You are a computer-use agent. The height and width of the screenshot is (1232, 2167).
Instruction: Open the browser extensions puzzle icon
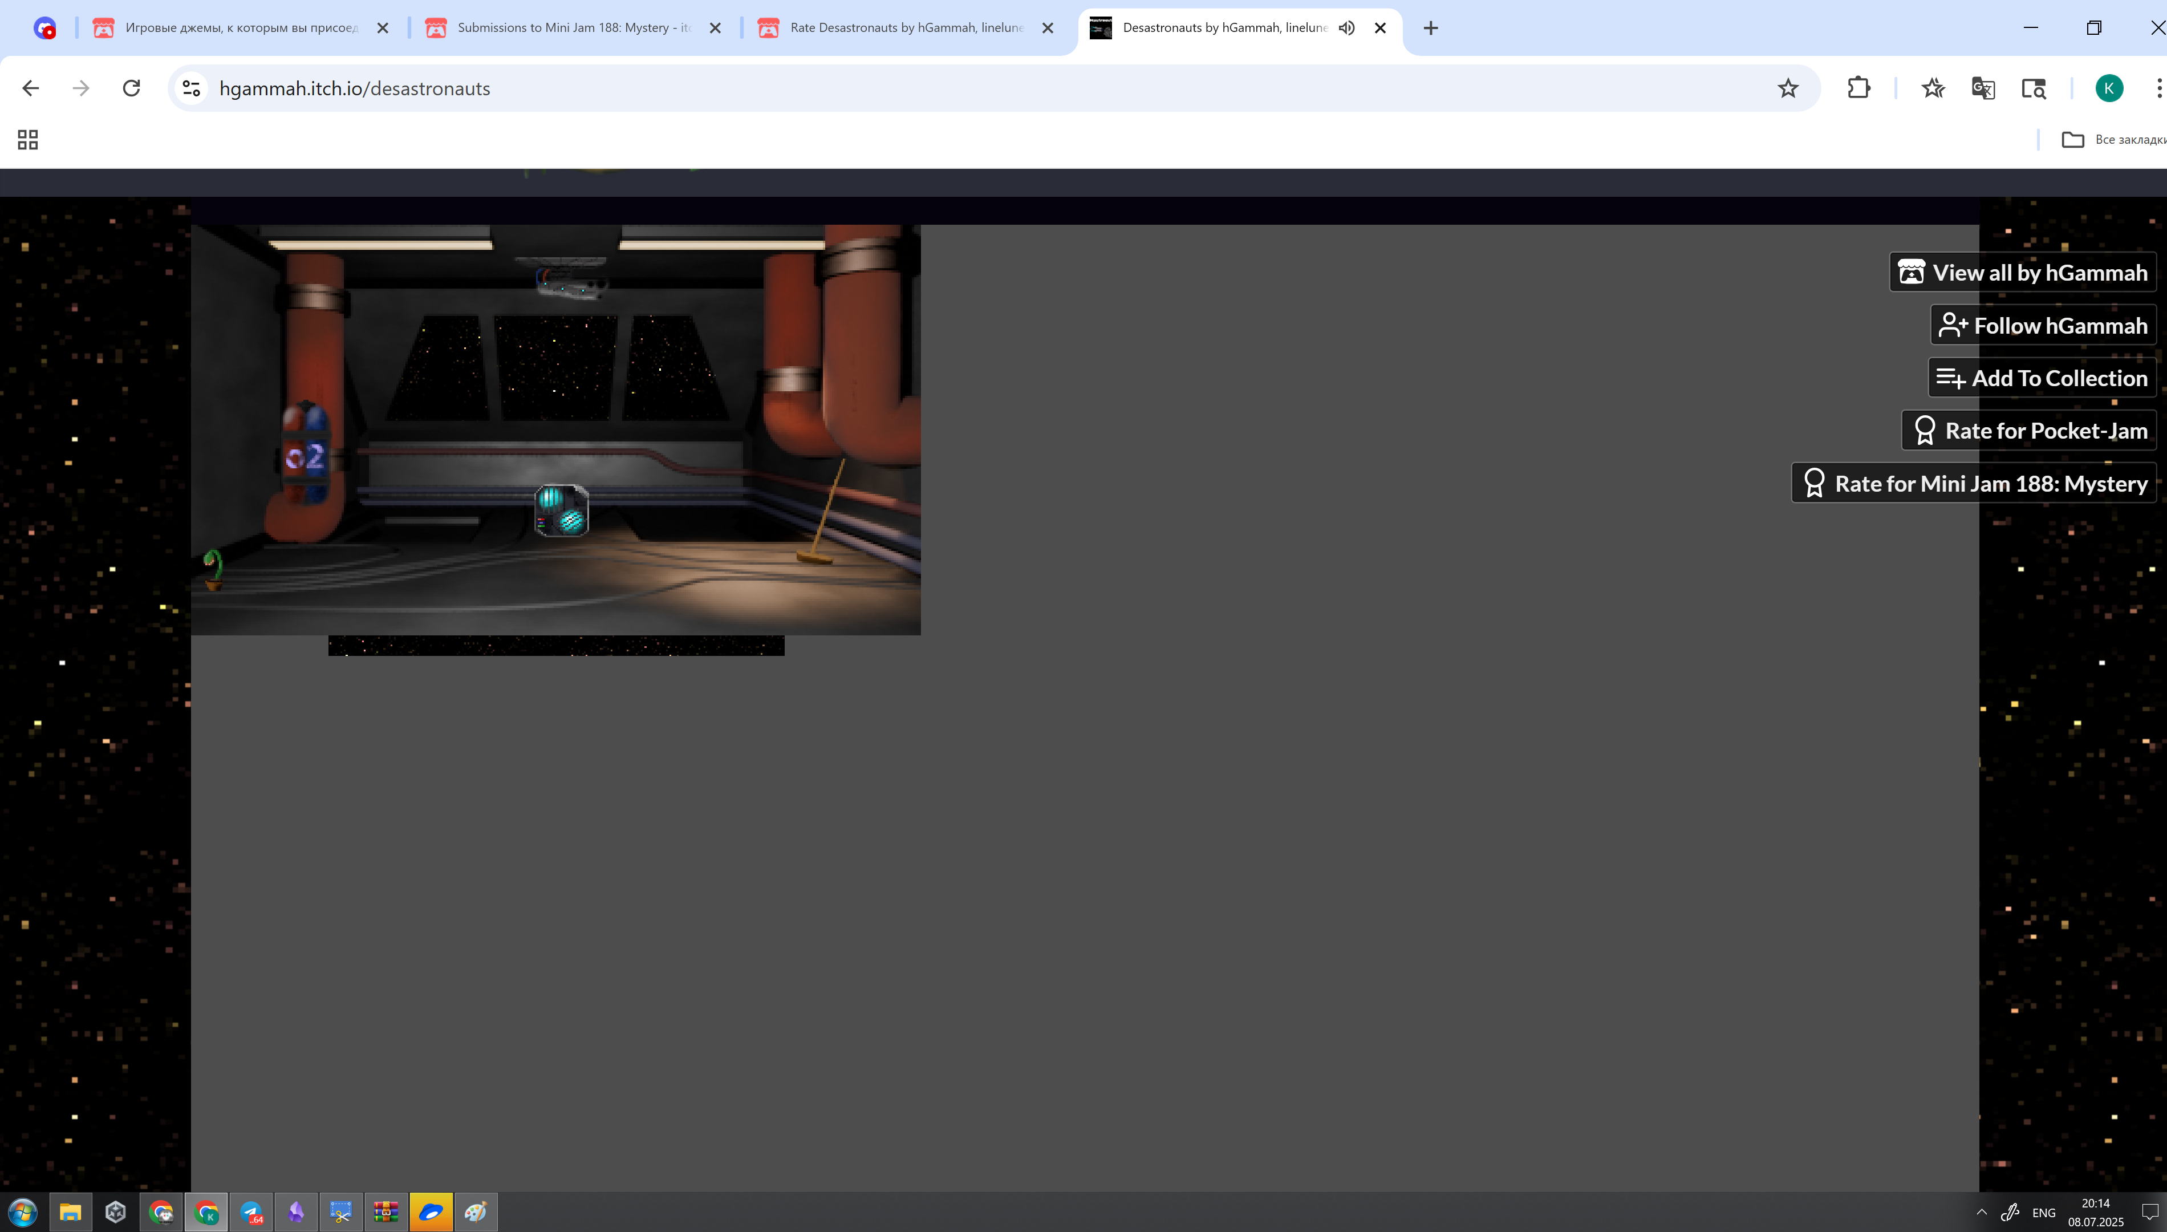pyautogui.click(x=1858, y=88)
